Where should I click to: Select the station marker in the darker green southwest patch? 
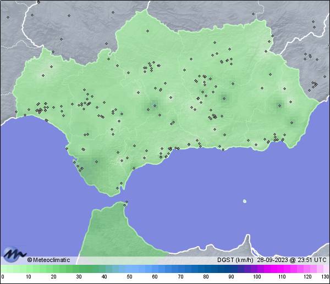tap(97, 162)
